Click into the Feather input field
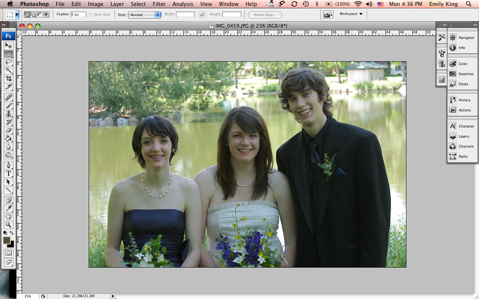 coord(78,15)
